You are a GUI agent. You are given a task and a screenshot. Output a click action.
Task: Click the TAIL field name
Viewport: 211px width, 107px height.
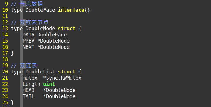[28, 96]
